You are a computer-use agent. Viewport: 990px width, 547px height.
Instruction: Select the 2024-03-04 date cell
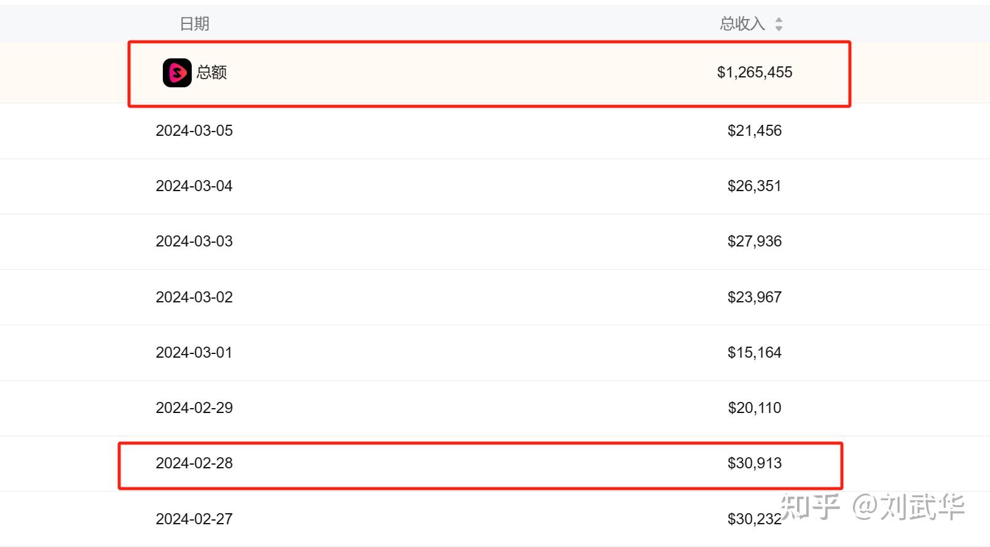click(194, 186)
